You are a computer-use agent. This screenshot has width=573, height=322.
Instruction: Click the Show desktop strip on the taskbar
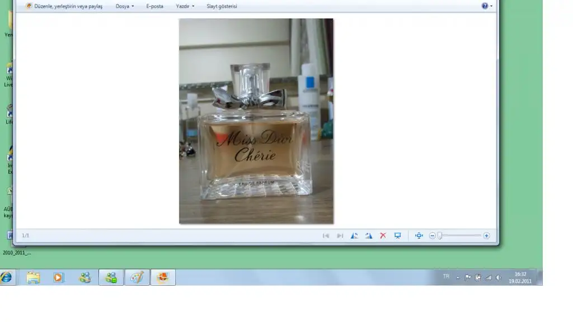click(540, 277)
